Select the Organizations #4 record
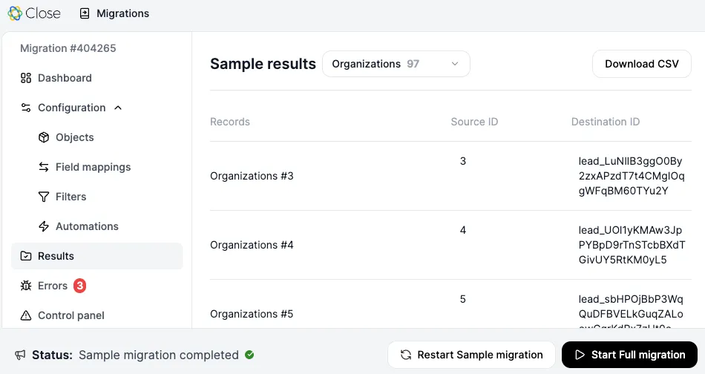 point(252,245)
